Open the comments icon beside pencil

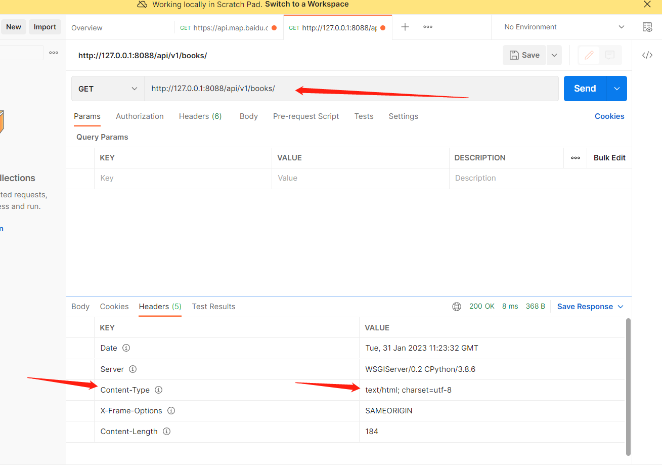tap(610, 55)
